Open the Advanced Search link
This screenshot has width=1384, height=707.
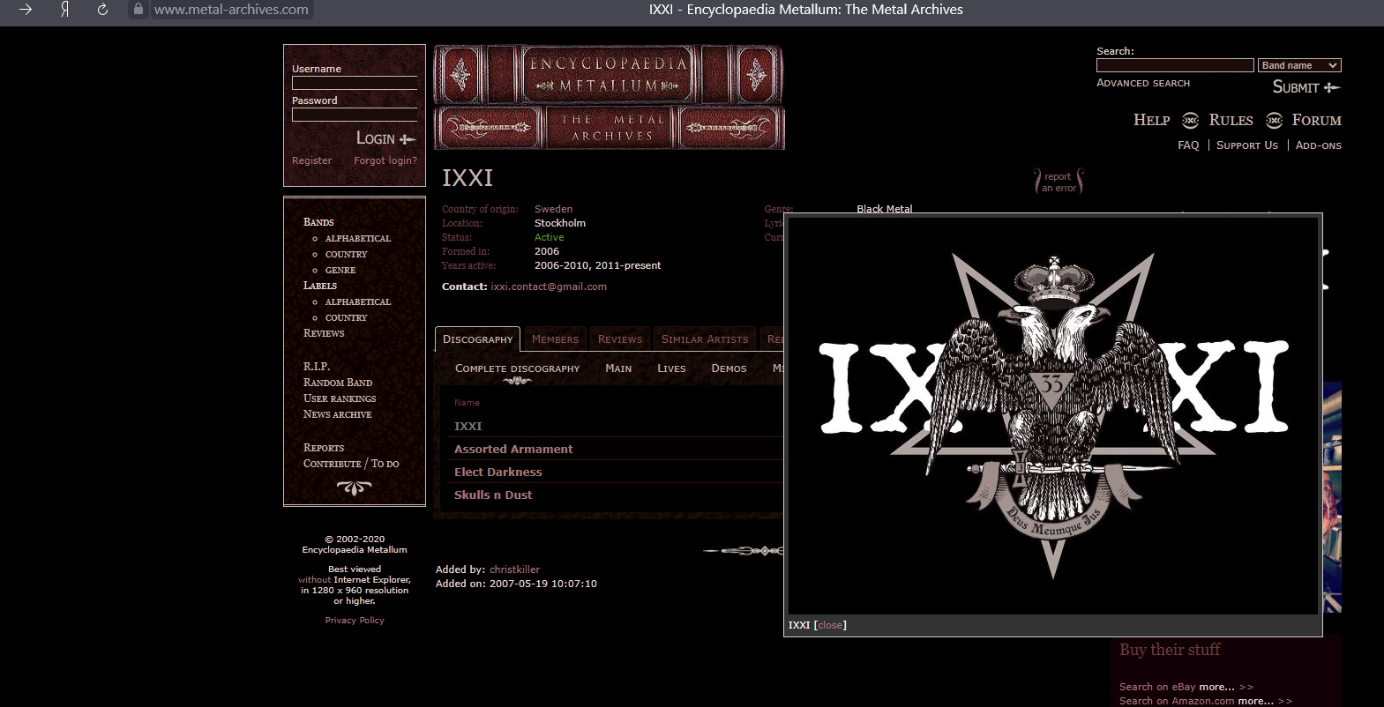pos(1143,83)
